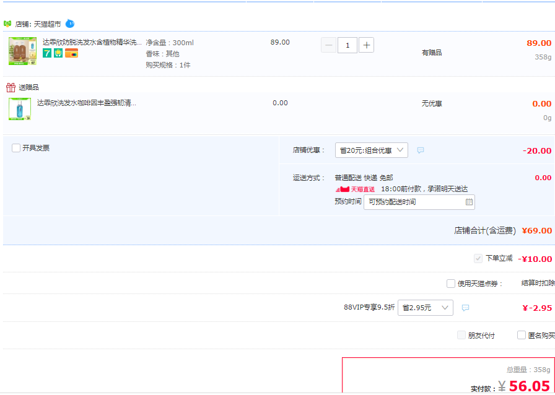Click the 送赠品 heading
This screenshot has height=395, width=555.
(28, 87)
